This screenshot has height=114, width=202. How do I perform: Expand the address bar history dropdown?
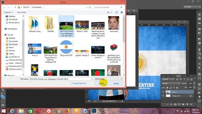(x=86, y=7)
